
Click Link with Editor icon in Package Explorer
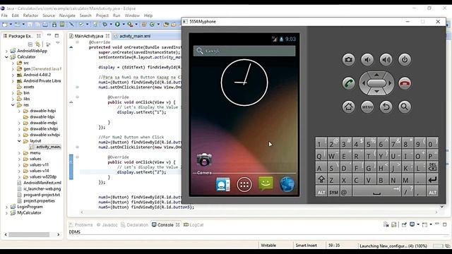click(x=37, y=44)
